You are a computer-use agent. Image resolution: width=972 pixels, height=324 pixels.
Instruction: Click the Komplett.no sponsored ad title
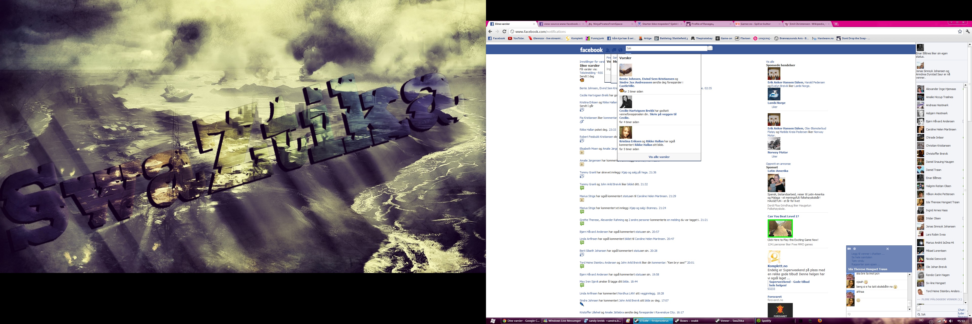coord(777,266)
